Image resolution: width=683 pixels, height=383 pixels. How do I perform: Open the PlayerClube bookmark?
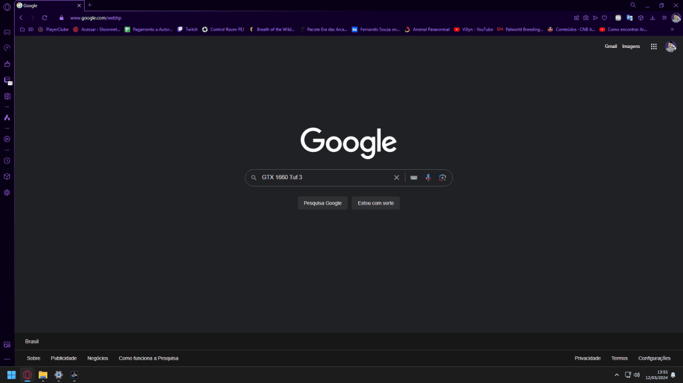[x=53, y=29]
